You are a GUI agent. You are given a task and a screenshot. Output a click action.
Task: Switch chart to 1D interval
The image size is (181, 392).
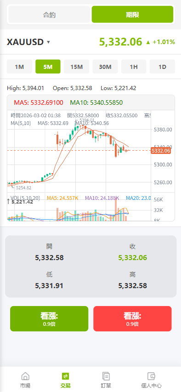(163, 67)
